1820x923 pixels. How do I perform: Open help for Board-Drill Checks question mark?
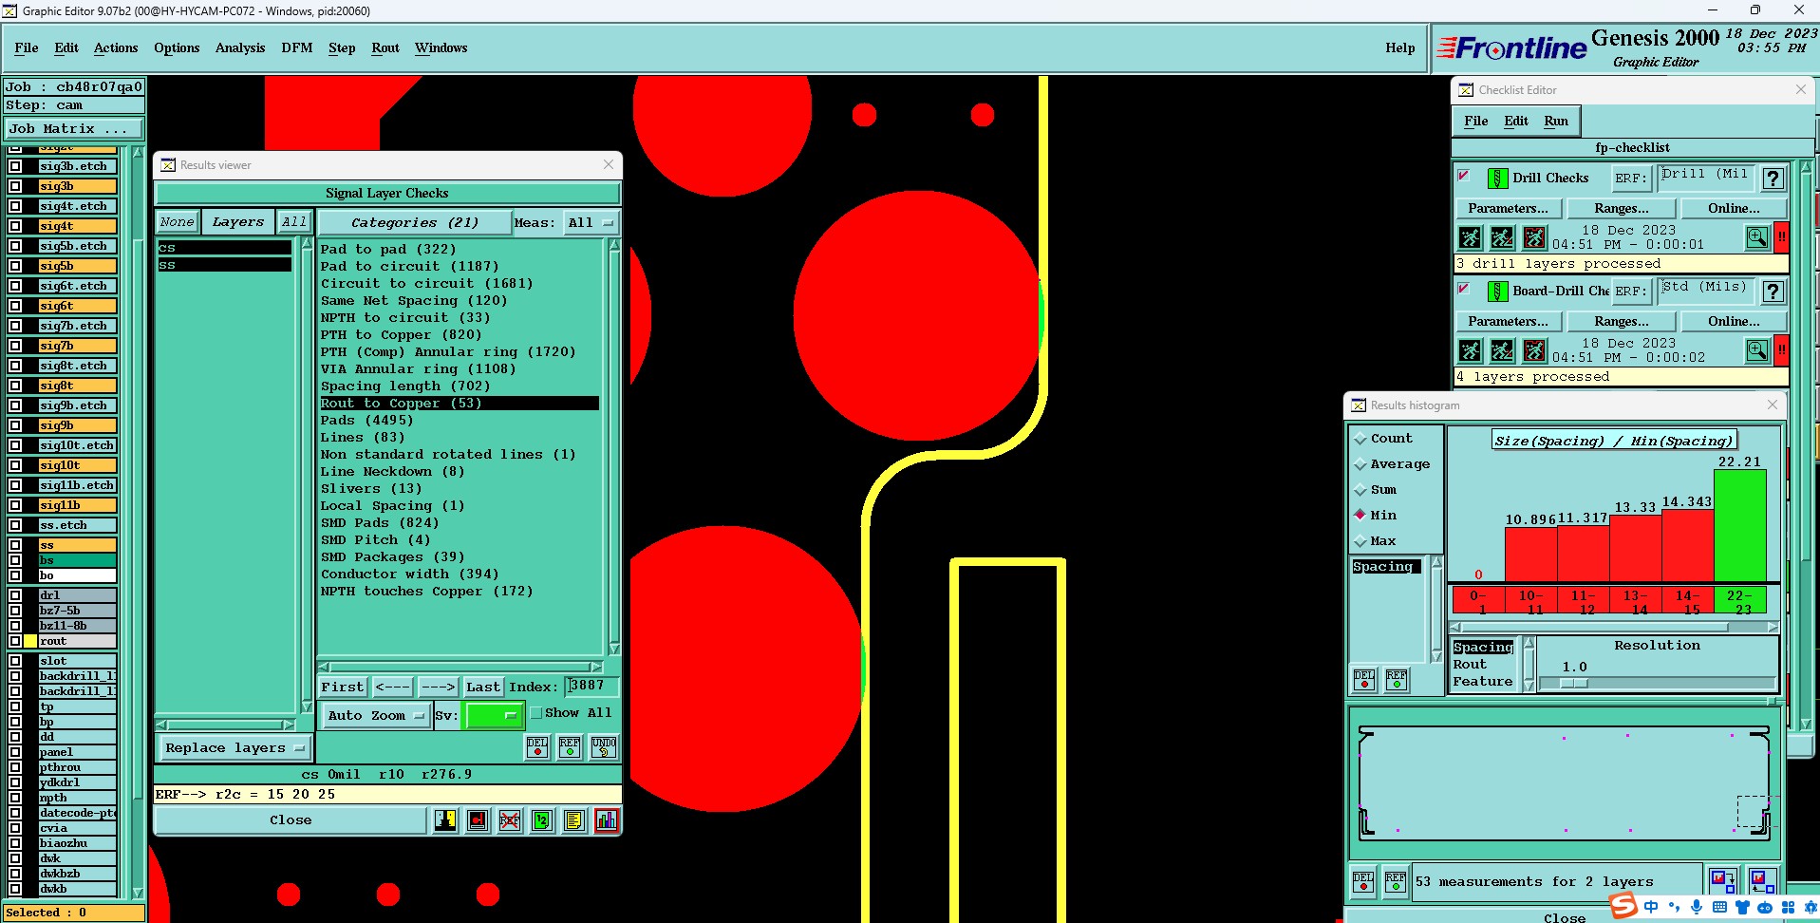(1773, 292)
